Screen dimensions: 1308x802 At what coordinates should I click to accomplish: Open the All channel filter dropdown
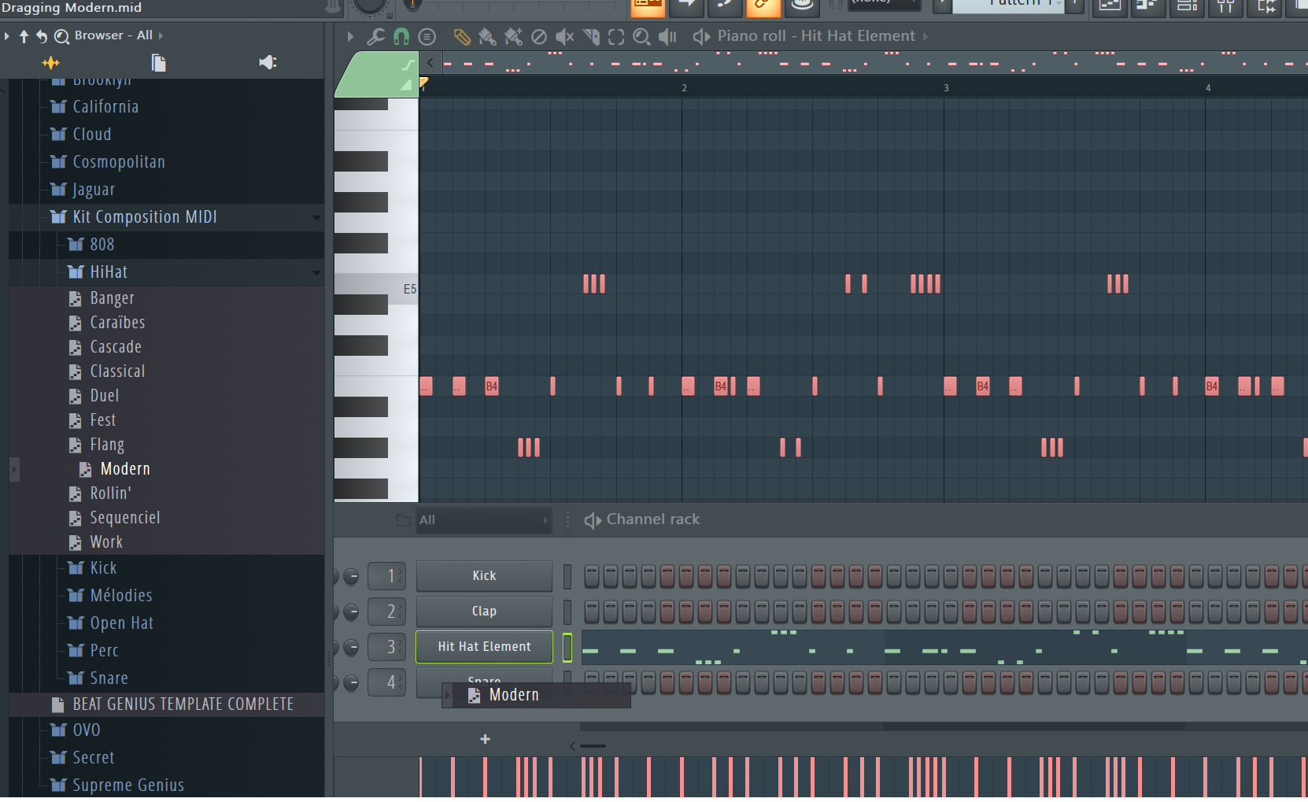point(483,520)
